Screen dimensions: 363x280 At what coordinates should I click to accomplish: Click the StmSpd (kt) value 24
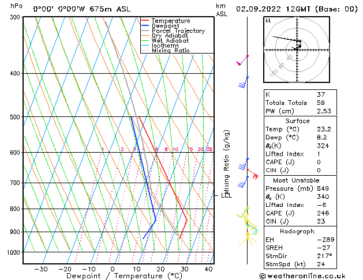(321, 264)
